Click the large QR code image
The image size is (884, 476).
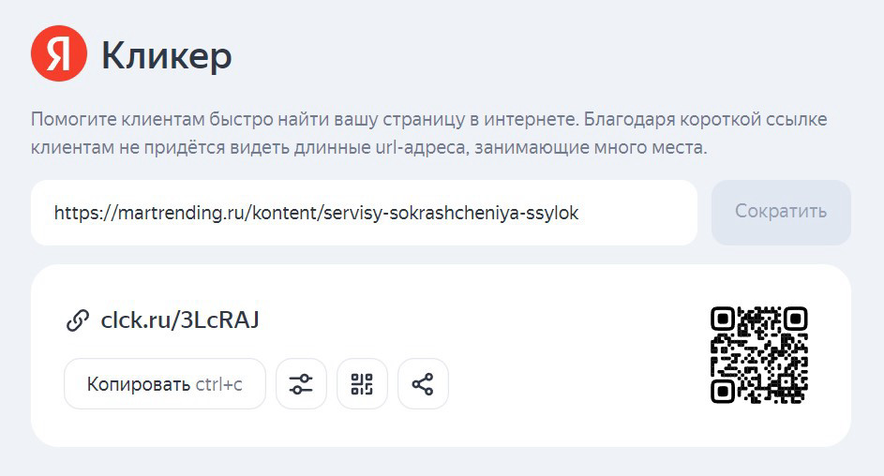pyautogui.click(x=758, y=355)
